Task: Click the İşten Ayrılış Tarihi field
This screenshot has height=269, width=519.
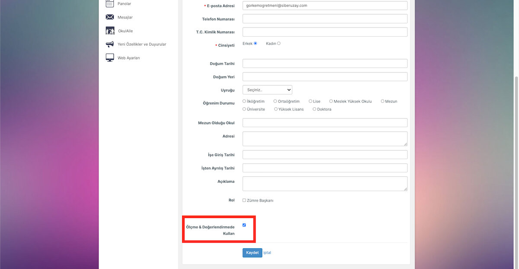Action: 325,168
